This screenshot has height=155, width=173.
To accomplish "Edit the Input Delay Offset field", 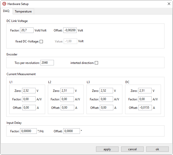I will click(71, 131).
